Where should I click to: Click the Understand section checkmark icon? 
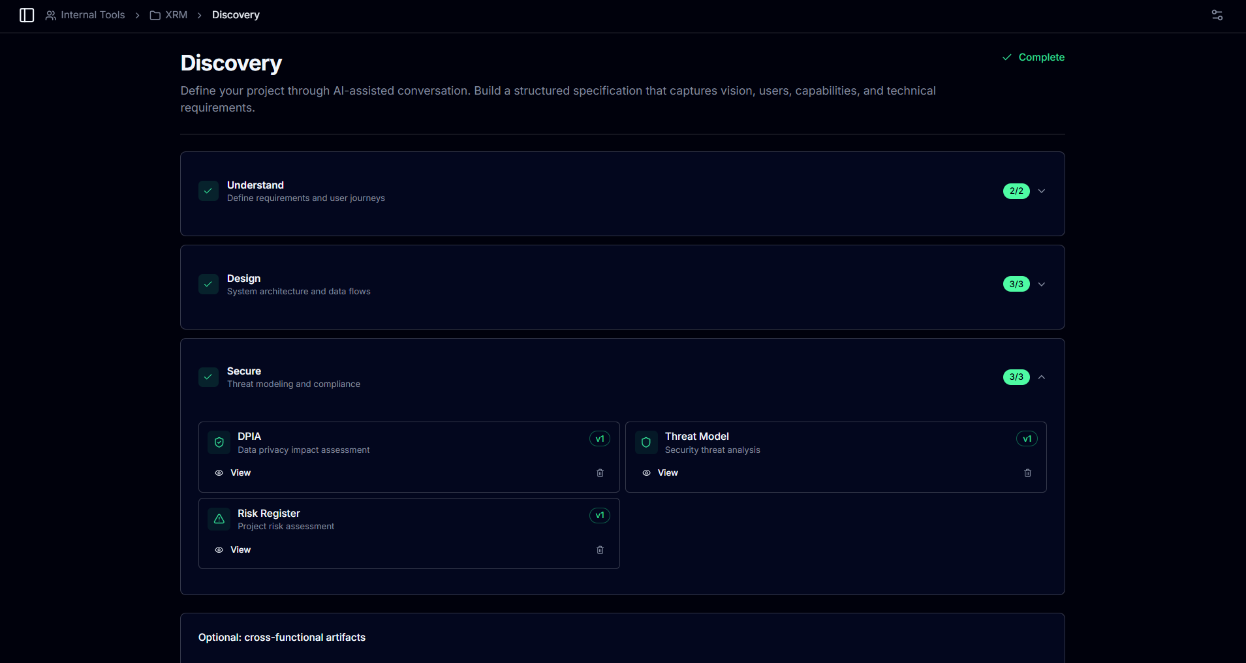208,191
